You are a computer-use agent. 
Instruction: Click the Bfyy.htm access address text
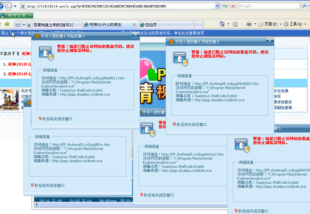click(x=72, y=144)
